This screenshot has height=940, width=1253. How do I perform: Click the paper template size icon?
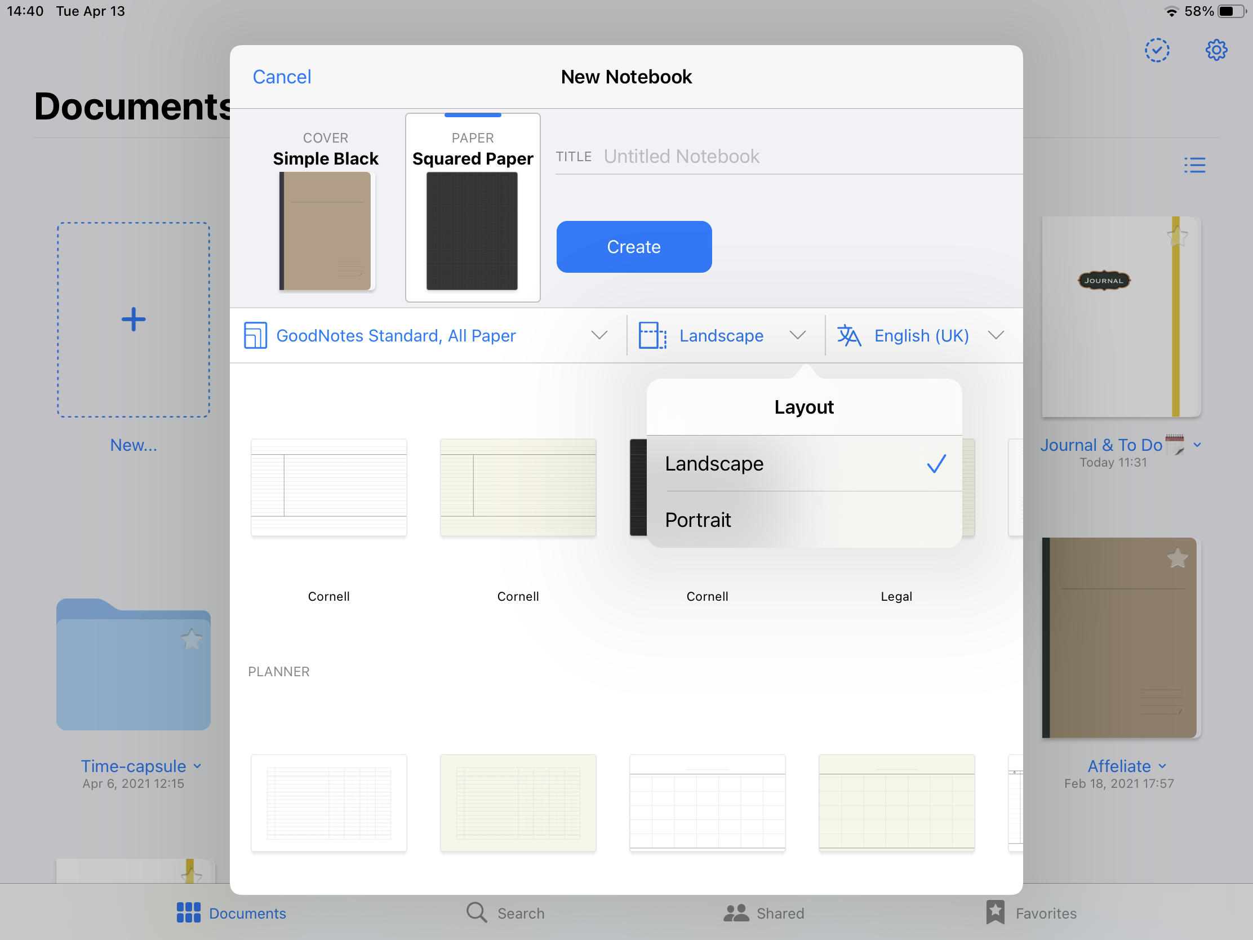[255, 335]
